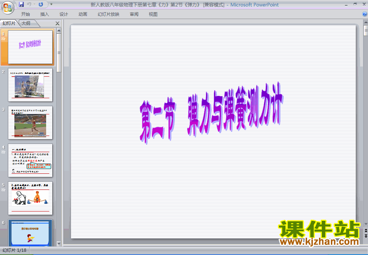Click animation star icon on slide 5
This screenshot has height=255, width=368.
3,190
